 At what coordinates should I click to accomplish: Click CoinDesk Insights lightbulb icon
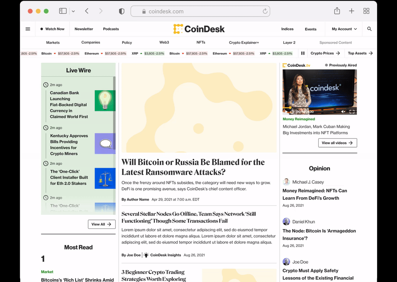point(146,255)
